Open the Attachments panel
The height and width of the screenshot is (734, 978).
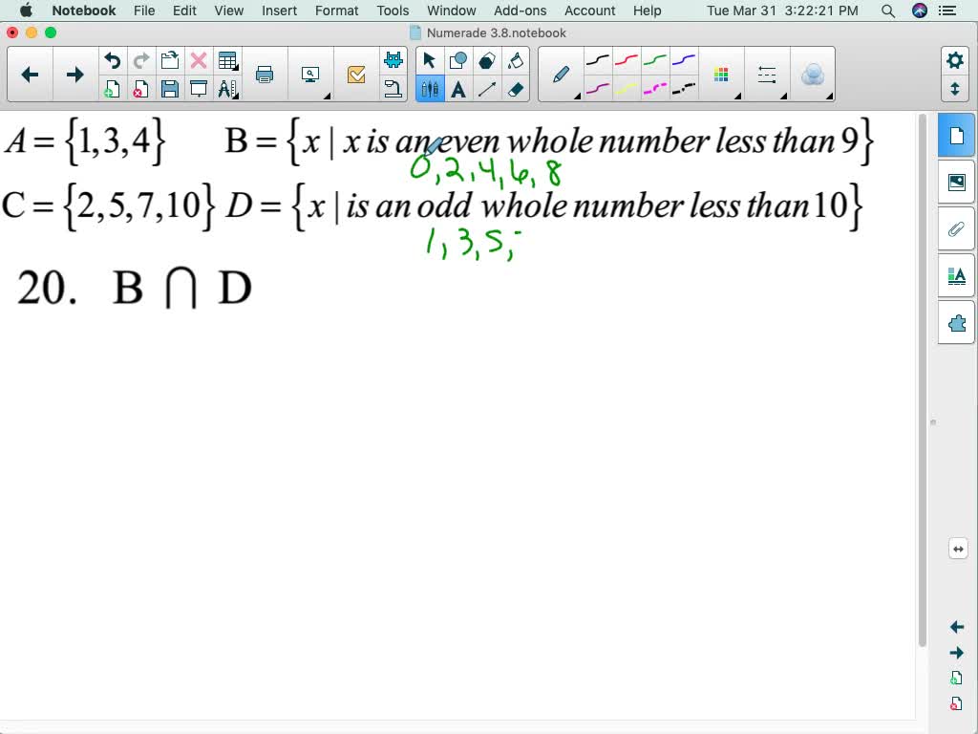tap(956, 227)
